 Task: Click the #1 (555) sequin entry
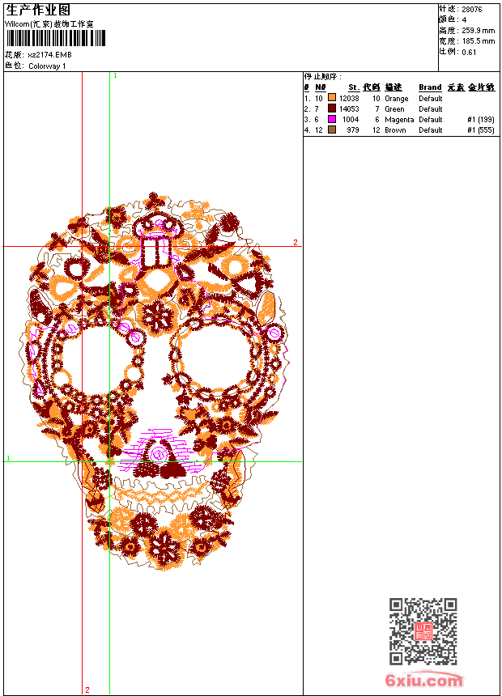pyautogui.click(x=480, y=130)
